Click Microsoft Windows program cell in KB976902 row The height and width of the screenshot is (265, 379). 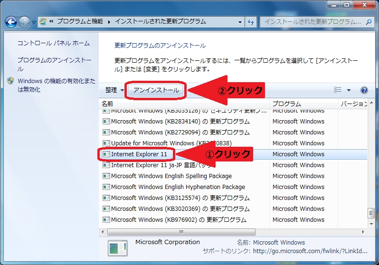299,219
